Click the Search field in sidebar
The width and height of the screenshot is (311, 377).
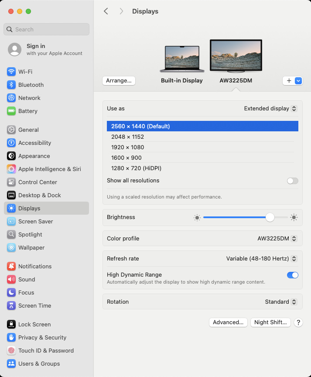point(46,29)
